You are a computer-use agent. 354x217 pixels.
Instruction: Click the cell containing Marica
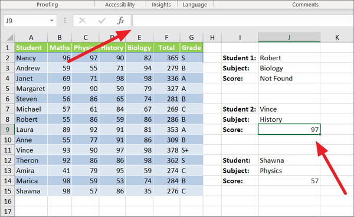pyautogui.click(x=31, y=181)
